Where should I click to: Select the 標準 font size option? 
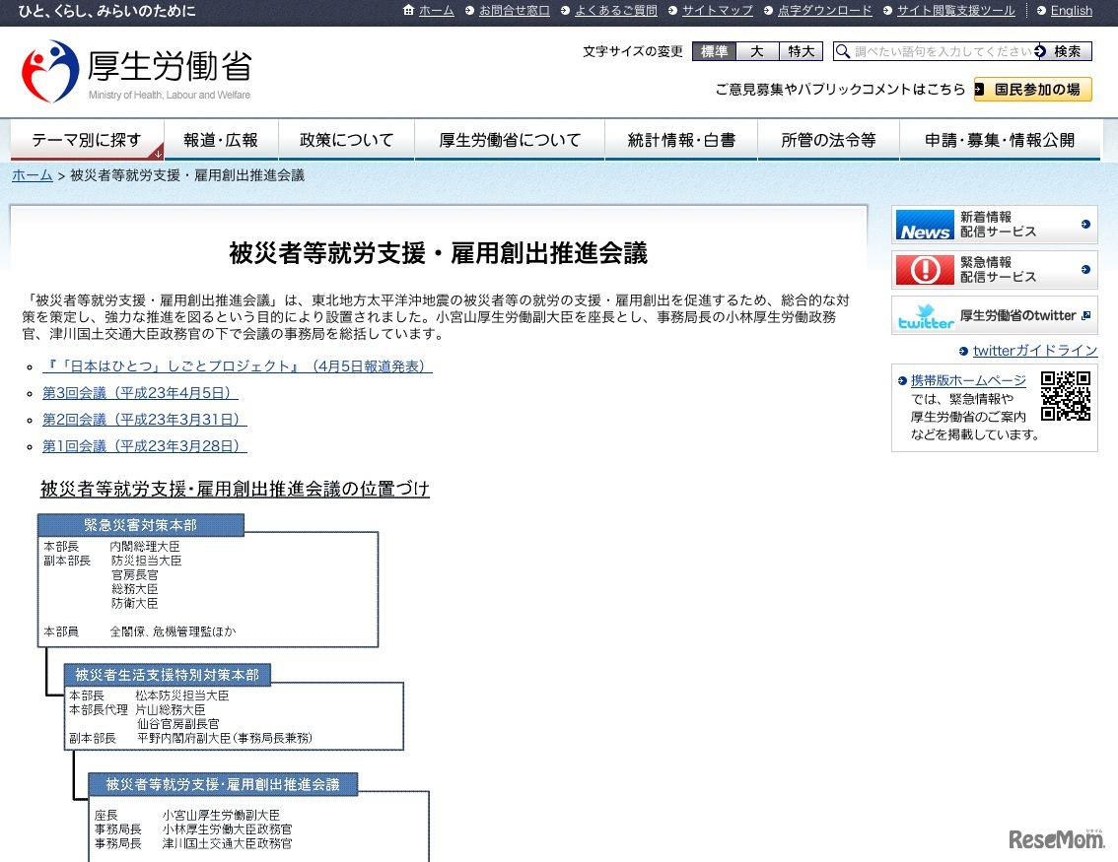click(x=714, y=50)
